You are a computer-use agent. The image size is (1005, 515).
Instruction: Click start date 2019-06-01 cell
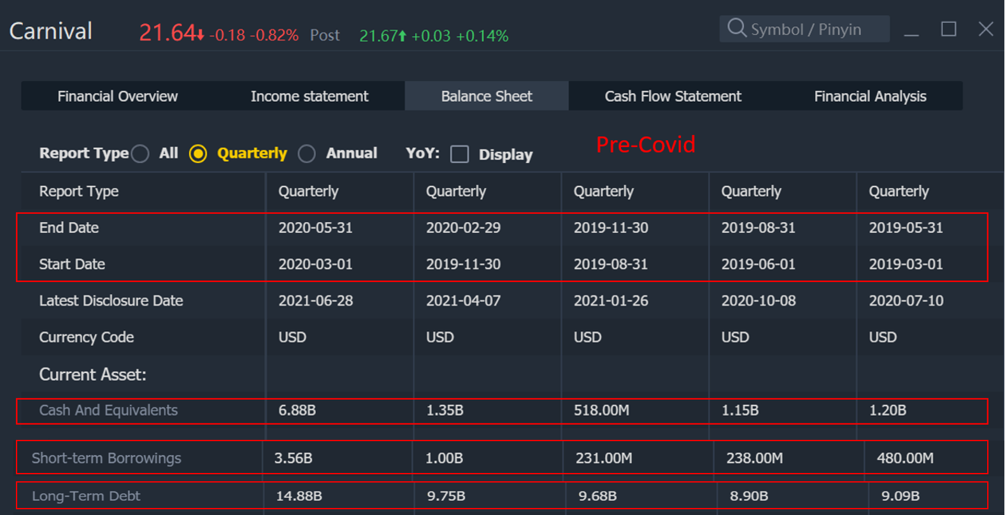coord(759,264)
